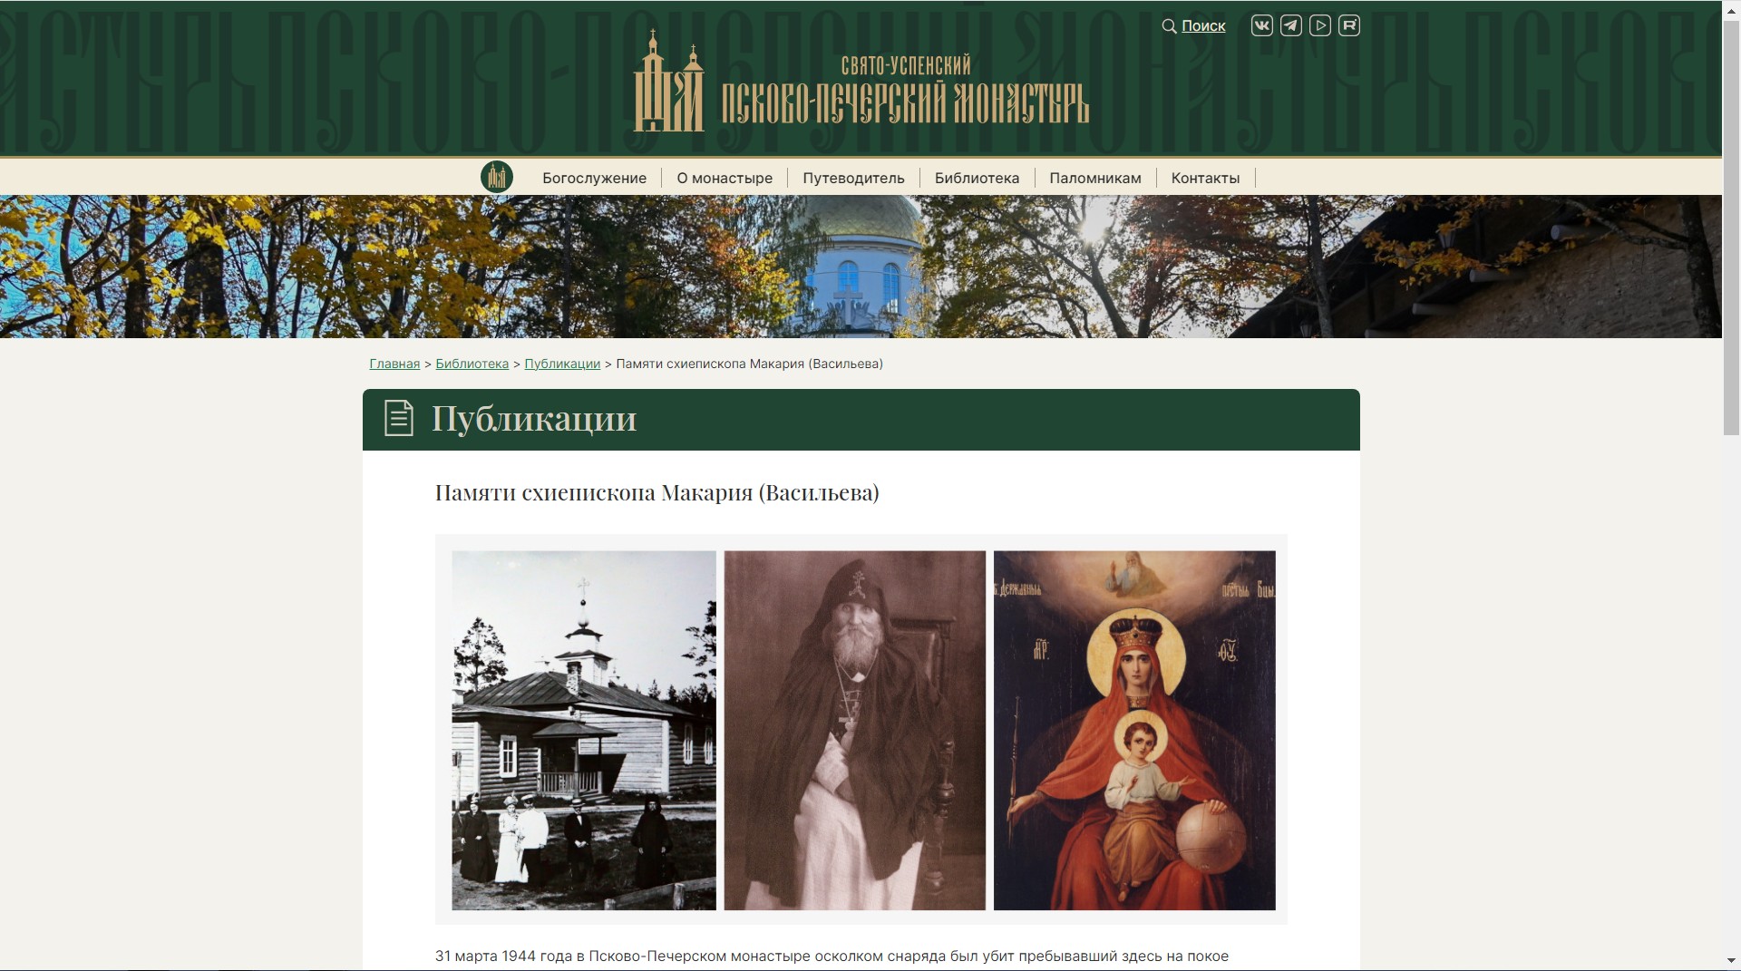Open the Поиск search link
The height and width of the screenshot is (971, 1741).
[x=1203, y=26]
